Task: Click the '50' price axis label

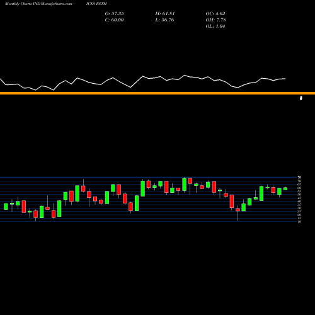Action: pyautogui.click(x=299, y=195)
